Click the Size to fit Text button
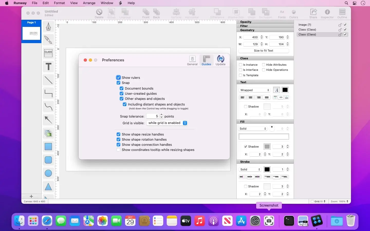The image size is (370, 231). pos(264,51)
